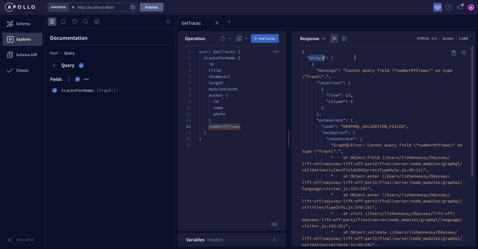Open the Response dropdown
This screenshot has width=478, height=249.
pyautogui.click(x=313, y=39)
